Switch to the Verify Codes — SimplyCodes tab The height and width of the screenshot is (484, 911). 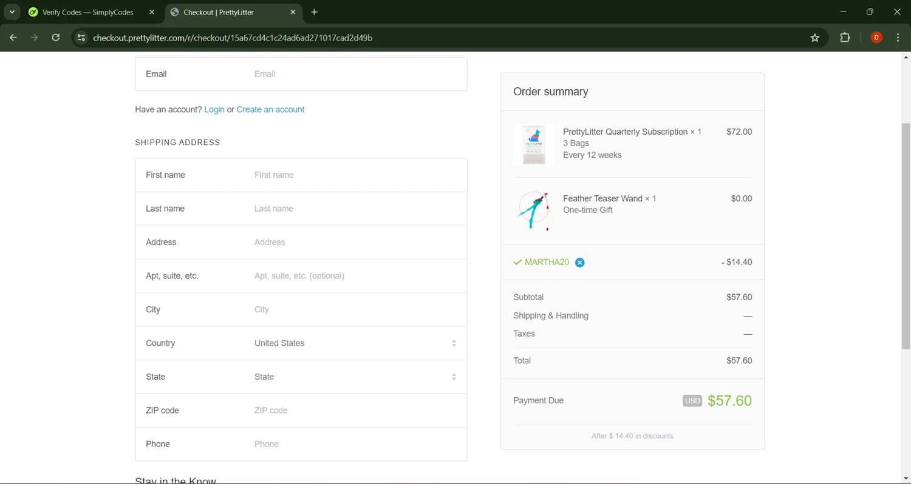click(87, 12)
